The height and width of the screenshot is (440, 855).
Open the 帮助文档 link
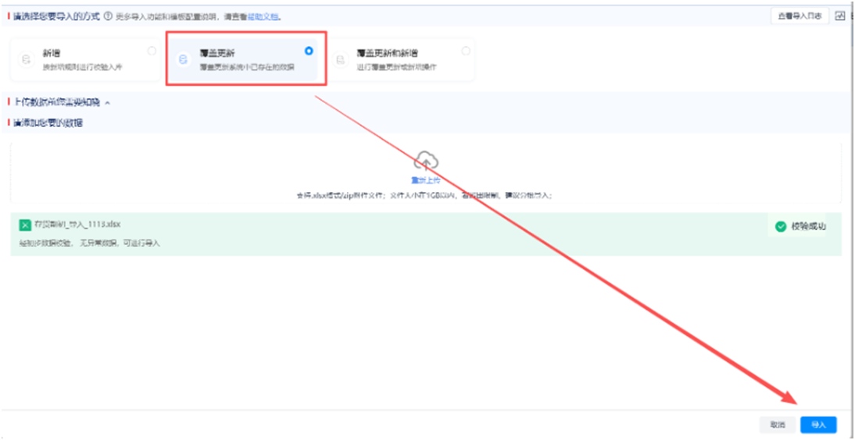pyautogui.click(x=263, y=17)
